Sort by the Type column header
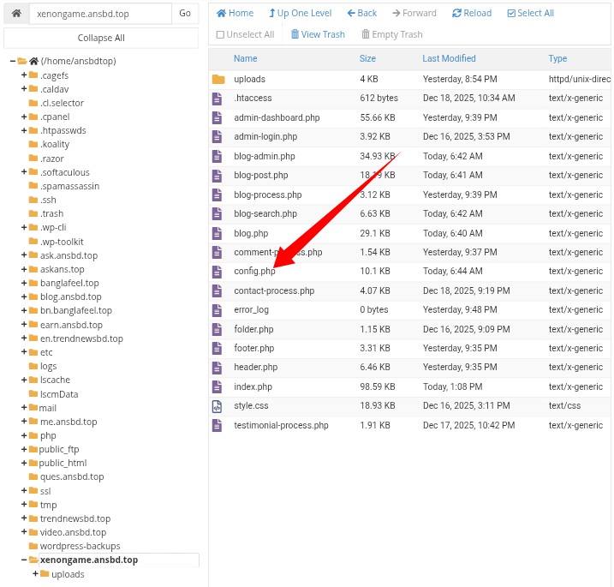Viewport: 614px width, 587px height. [557, 58]
